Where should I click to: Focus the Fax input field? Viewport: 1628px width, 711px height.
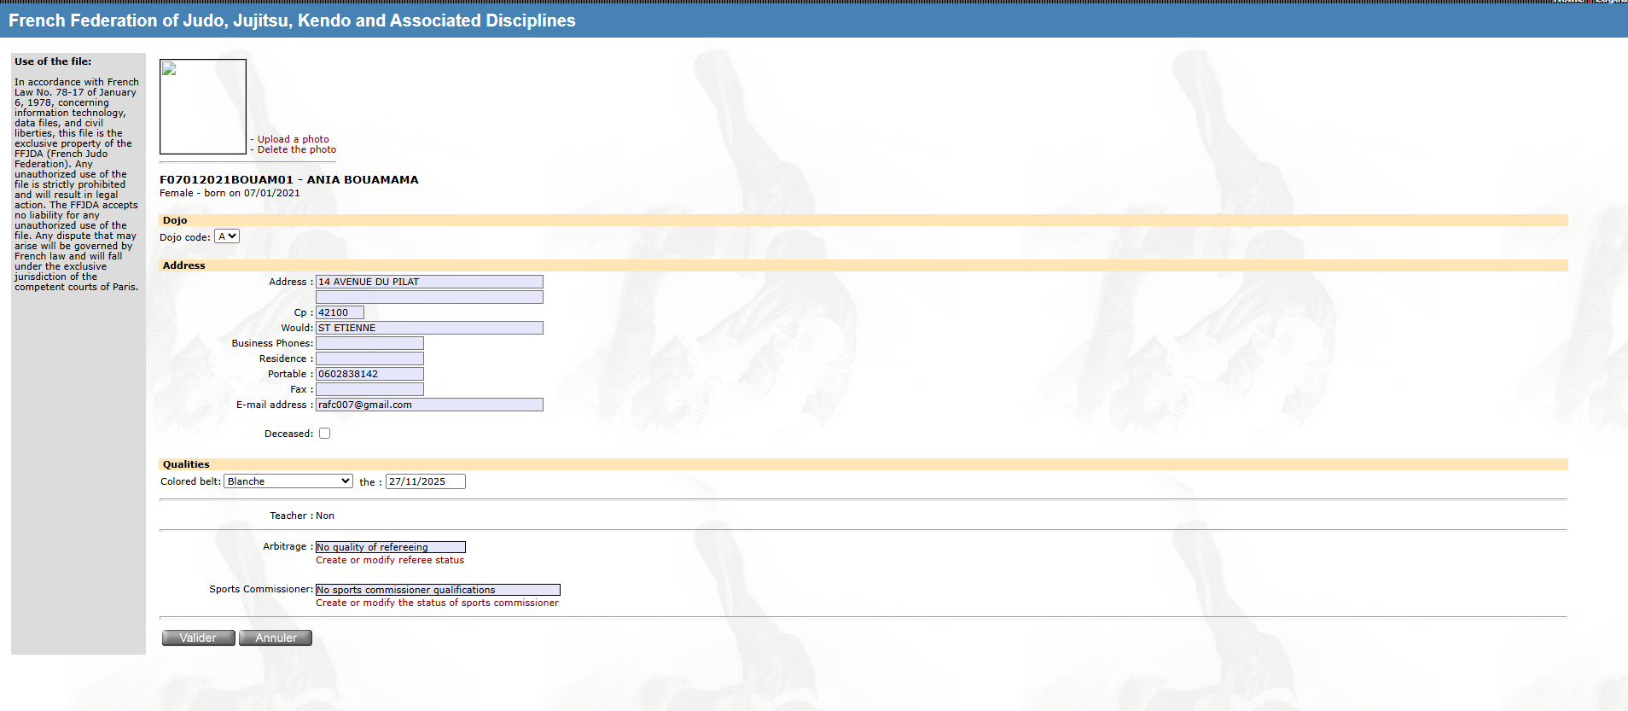pyautogui.click(x=369, y=389)
